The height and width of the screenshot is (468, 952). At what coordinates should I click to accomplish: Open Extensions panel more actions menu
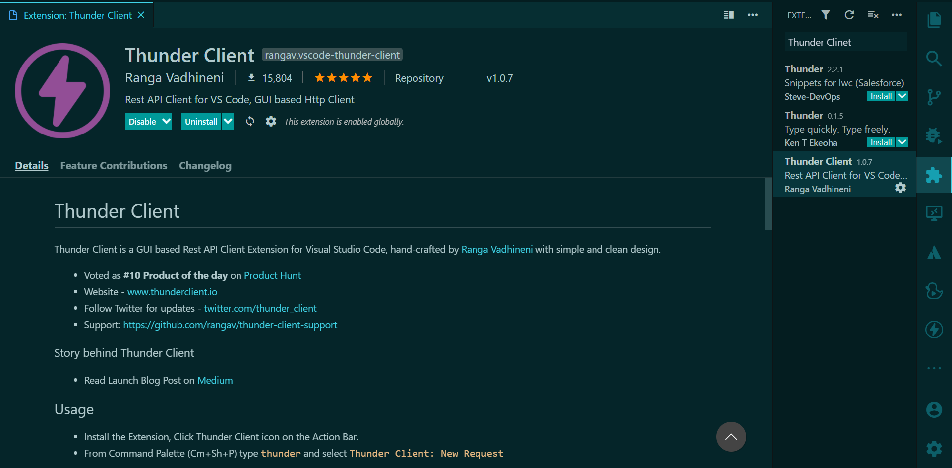pos(897,15)
